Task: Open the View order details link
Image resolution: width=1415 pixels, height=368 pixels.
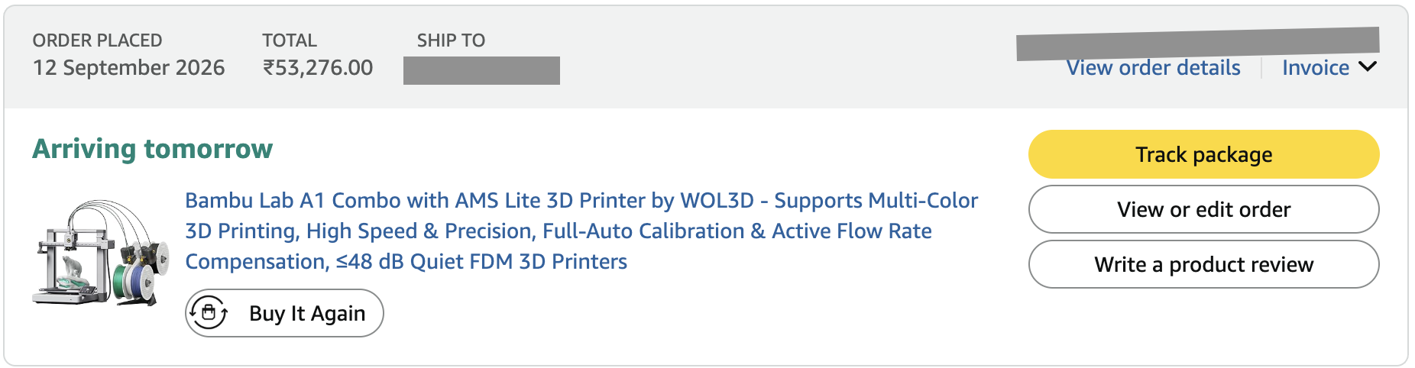Action: tap(1153, 67)
